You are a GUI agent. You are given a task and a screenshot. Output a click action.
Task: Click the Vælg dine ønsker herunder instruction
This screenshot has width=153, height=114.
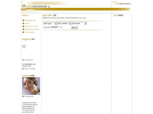click(x=65, y=18)
